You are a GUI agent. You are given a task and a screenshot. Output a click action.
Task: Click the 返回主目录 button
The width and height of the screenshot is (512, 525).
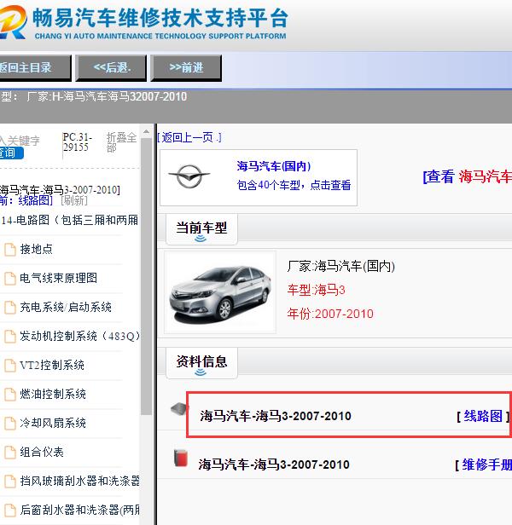pos(35,68)
